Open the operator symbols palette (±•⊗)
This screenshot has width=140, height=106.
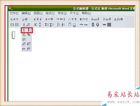(x=49, y=19)
